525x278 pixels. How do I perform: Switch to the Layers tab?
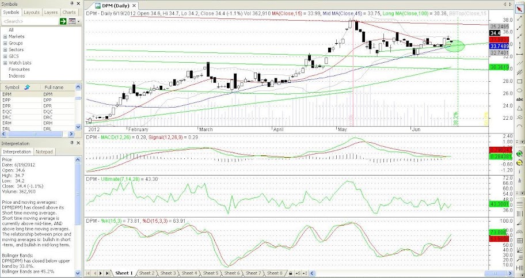(x=51, y=12)
